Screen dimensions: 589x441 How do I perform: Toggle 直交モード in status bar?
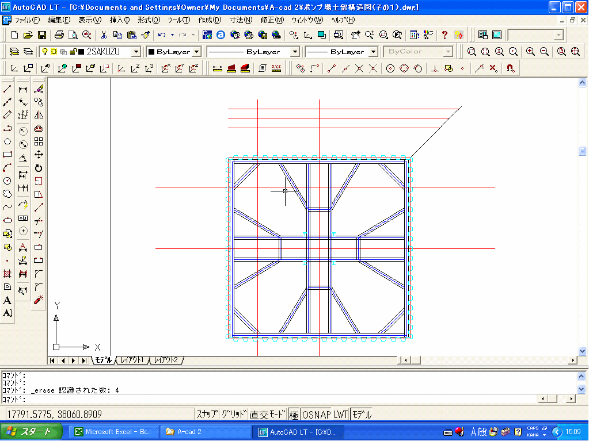pos(268,415)
